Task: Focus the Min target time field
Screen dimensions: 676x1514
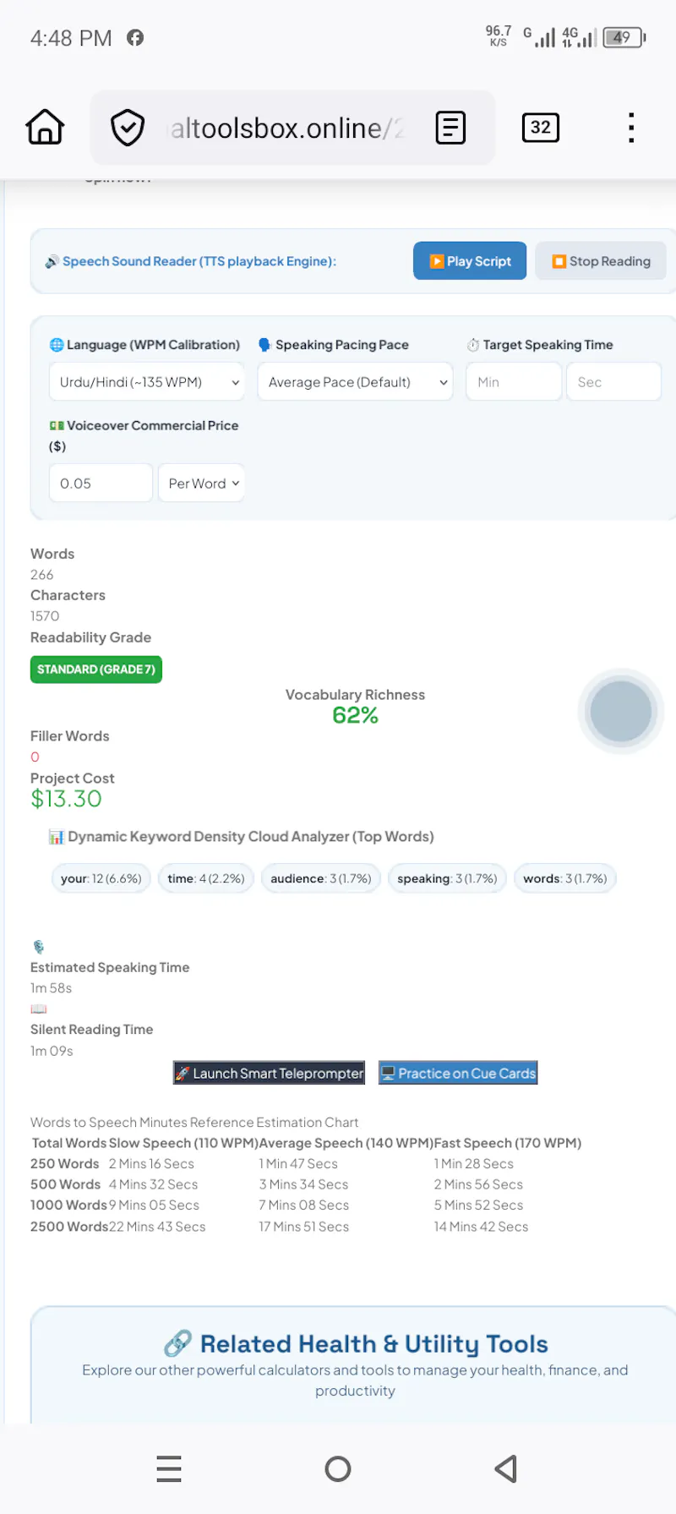Action: (514, 381)
